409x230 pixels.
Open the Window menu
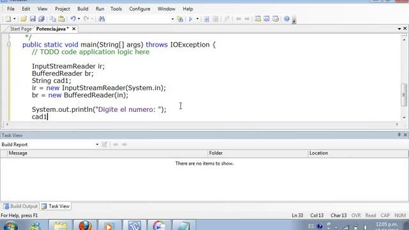point(166,9)
